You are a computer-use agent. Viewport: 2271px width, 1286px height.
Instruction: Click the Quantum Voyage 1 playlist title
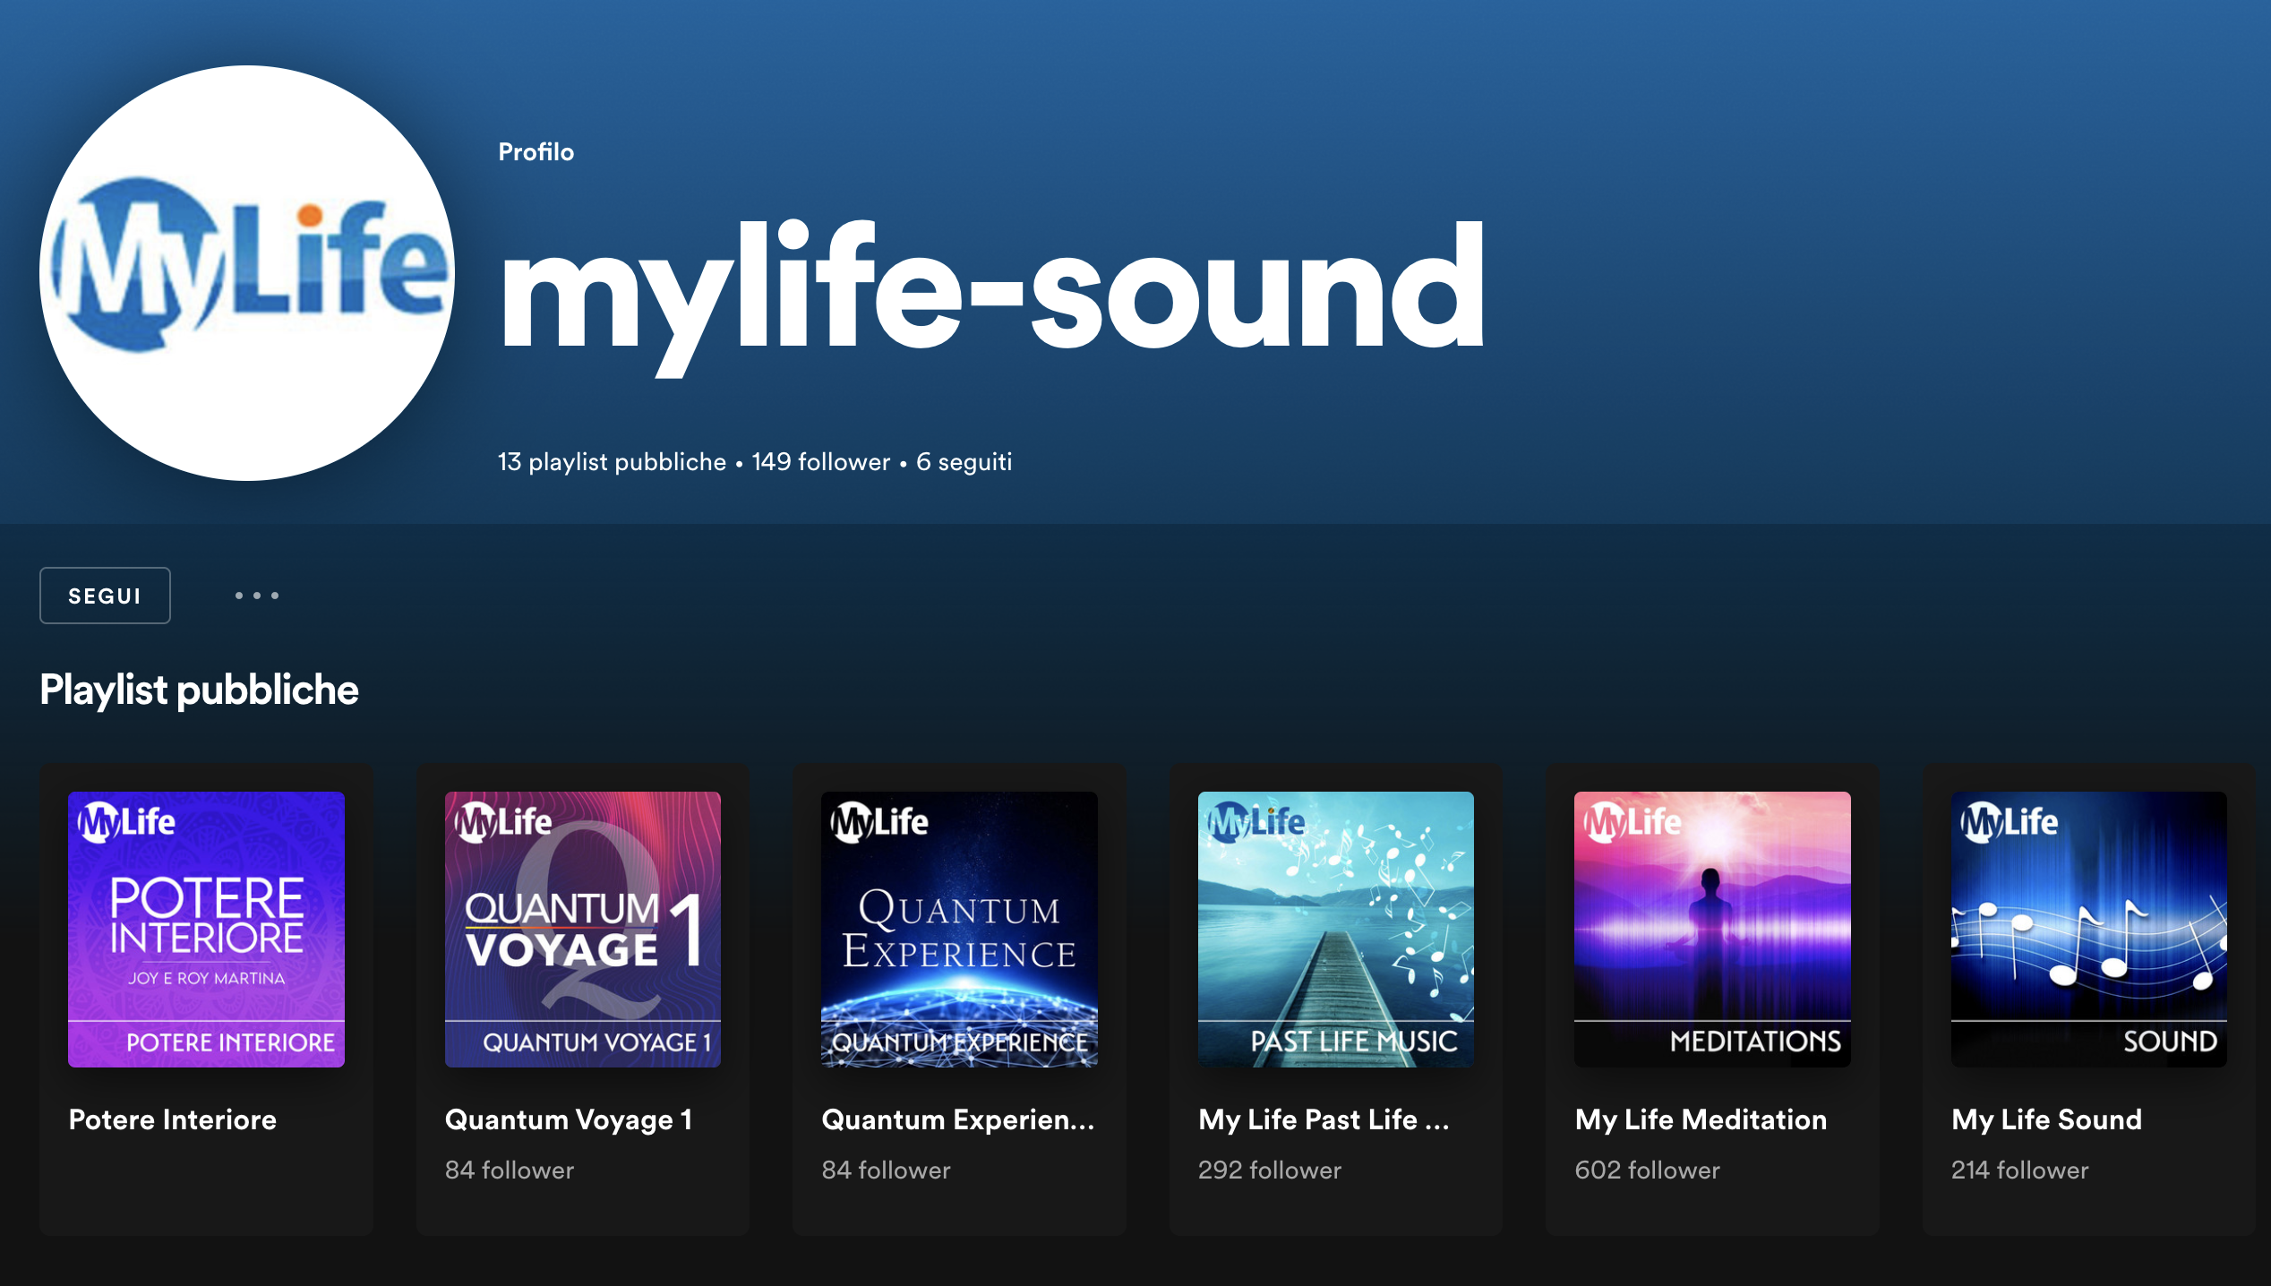tap(569, 1120)
